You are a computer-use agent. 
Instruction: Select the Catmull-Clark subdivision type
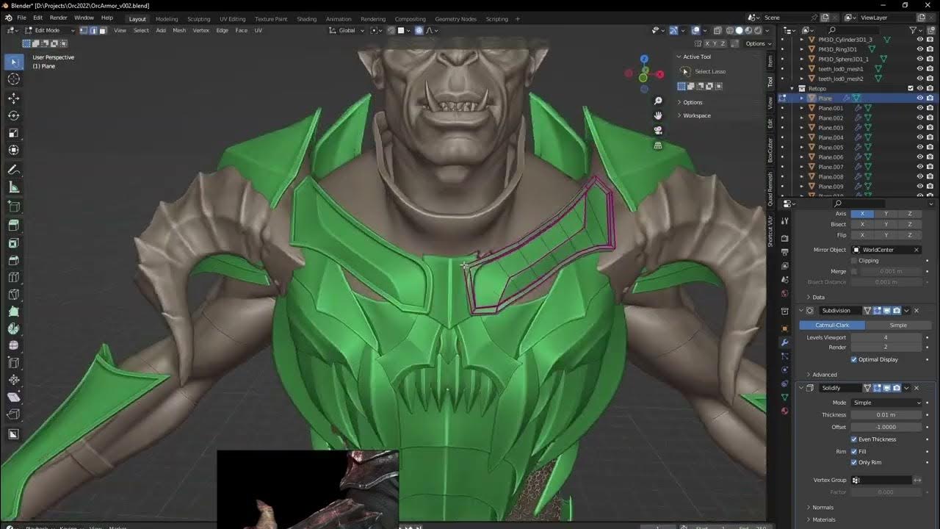832,325
